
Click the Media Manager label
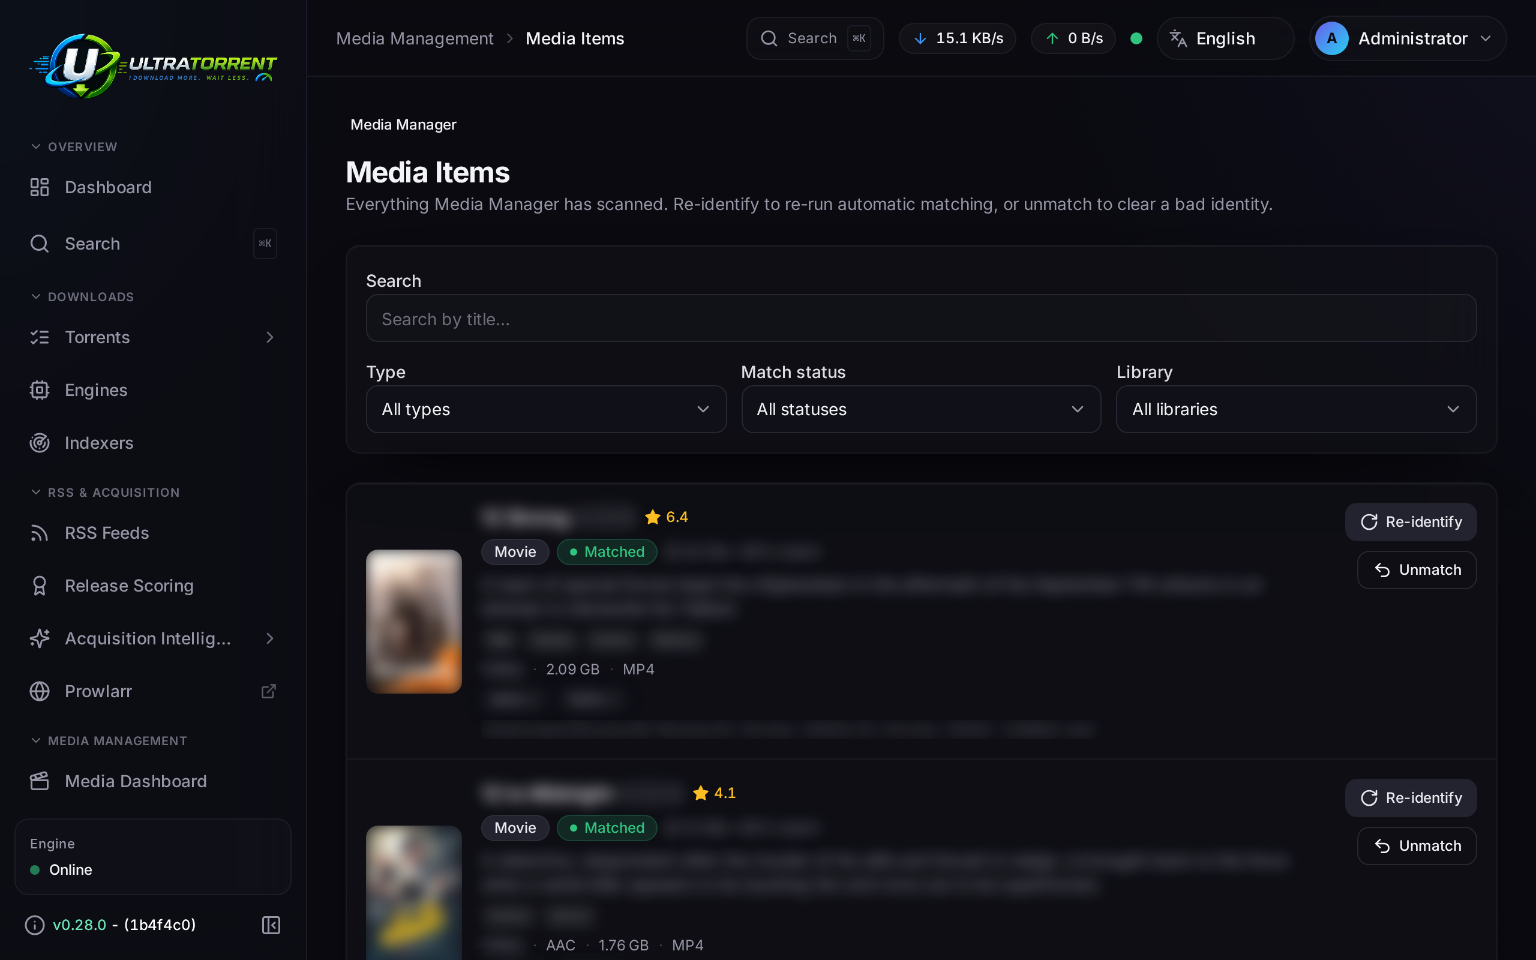[403, 124]
